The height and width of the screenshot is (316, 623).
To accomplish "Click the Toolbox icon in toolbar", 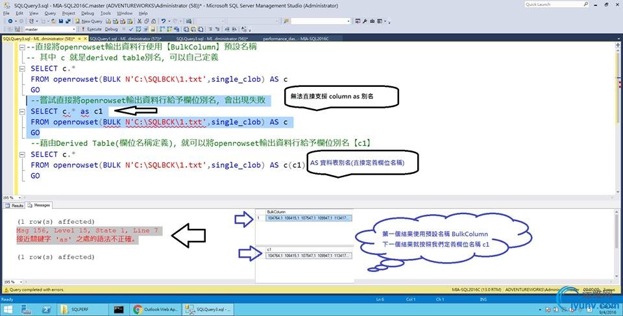I will [373, 21].
